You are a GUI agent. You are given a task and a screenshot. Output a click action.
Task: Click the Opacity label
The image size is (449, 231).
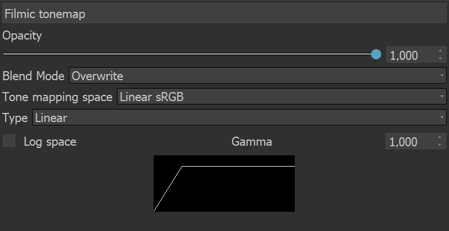pos(22,36)
